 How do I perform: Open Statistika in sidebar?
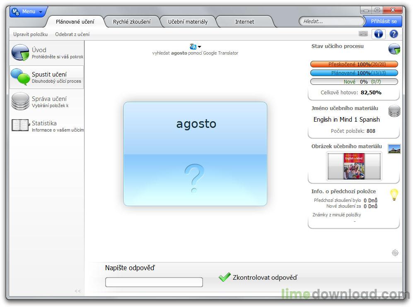tap(47, 126)
